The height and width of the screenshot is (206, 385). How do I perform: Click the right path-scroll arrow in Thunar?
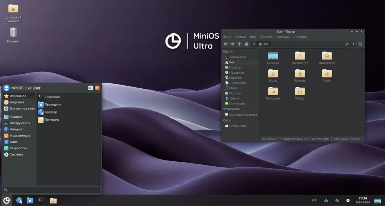click(x=353, y=44)
